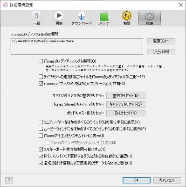186x187 pixels.
Task: Close the 詳細環境設定 dialog
Action: click(x=180, y=5)
